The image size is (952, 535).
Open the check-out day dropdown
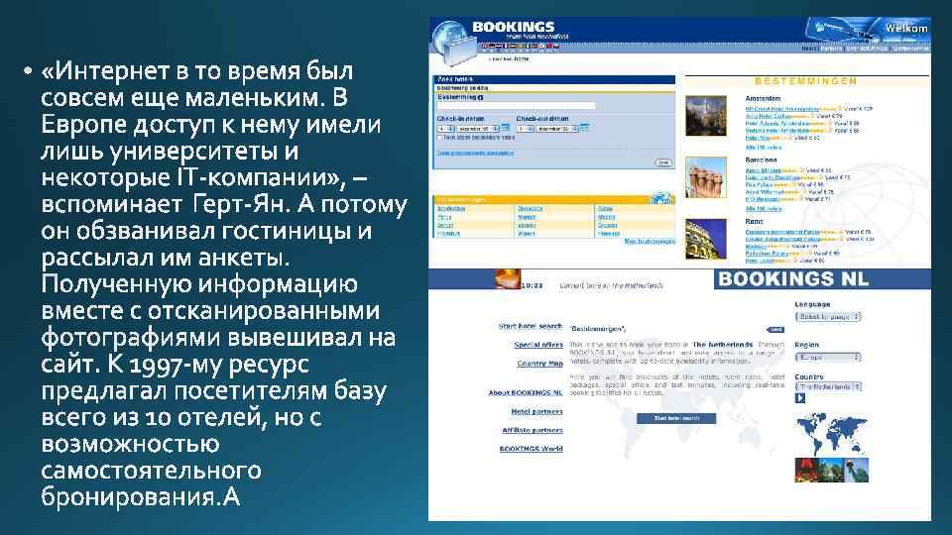[526, 129]
